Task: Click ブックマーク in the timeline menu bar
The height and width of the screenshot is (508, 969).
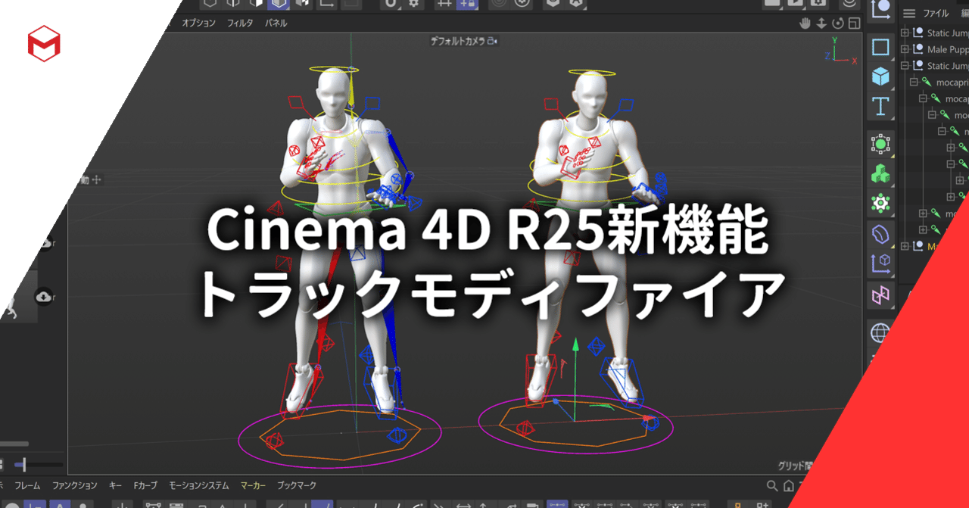Action: (x=298, y=485)
